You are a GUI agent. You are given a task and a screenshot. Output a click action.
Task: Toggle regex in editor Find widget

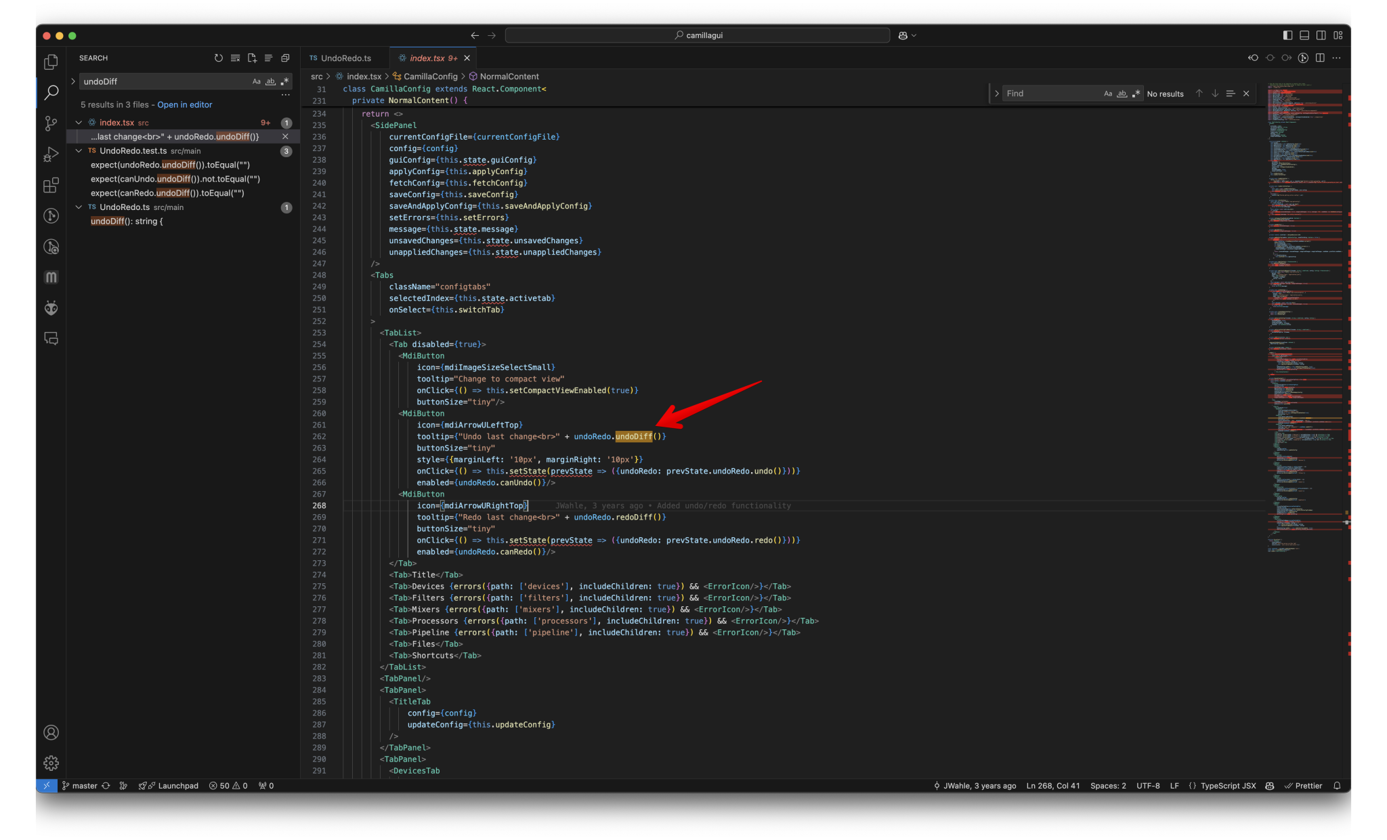tap(1136, 93)
